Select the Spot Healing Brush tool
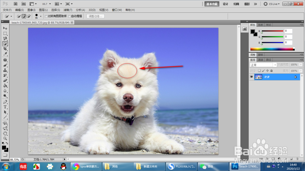The image size is (305, 171). pyautogui.click(x=5, y=60)
